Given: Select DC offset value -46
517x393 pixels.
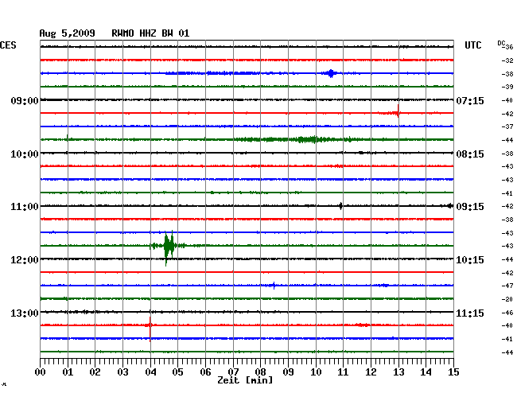Looking at the screenshot, I should (x=507, y=312).
